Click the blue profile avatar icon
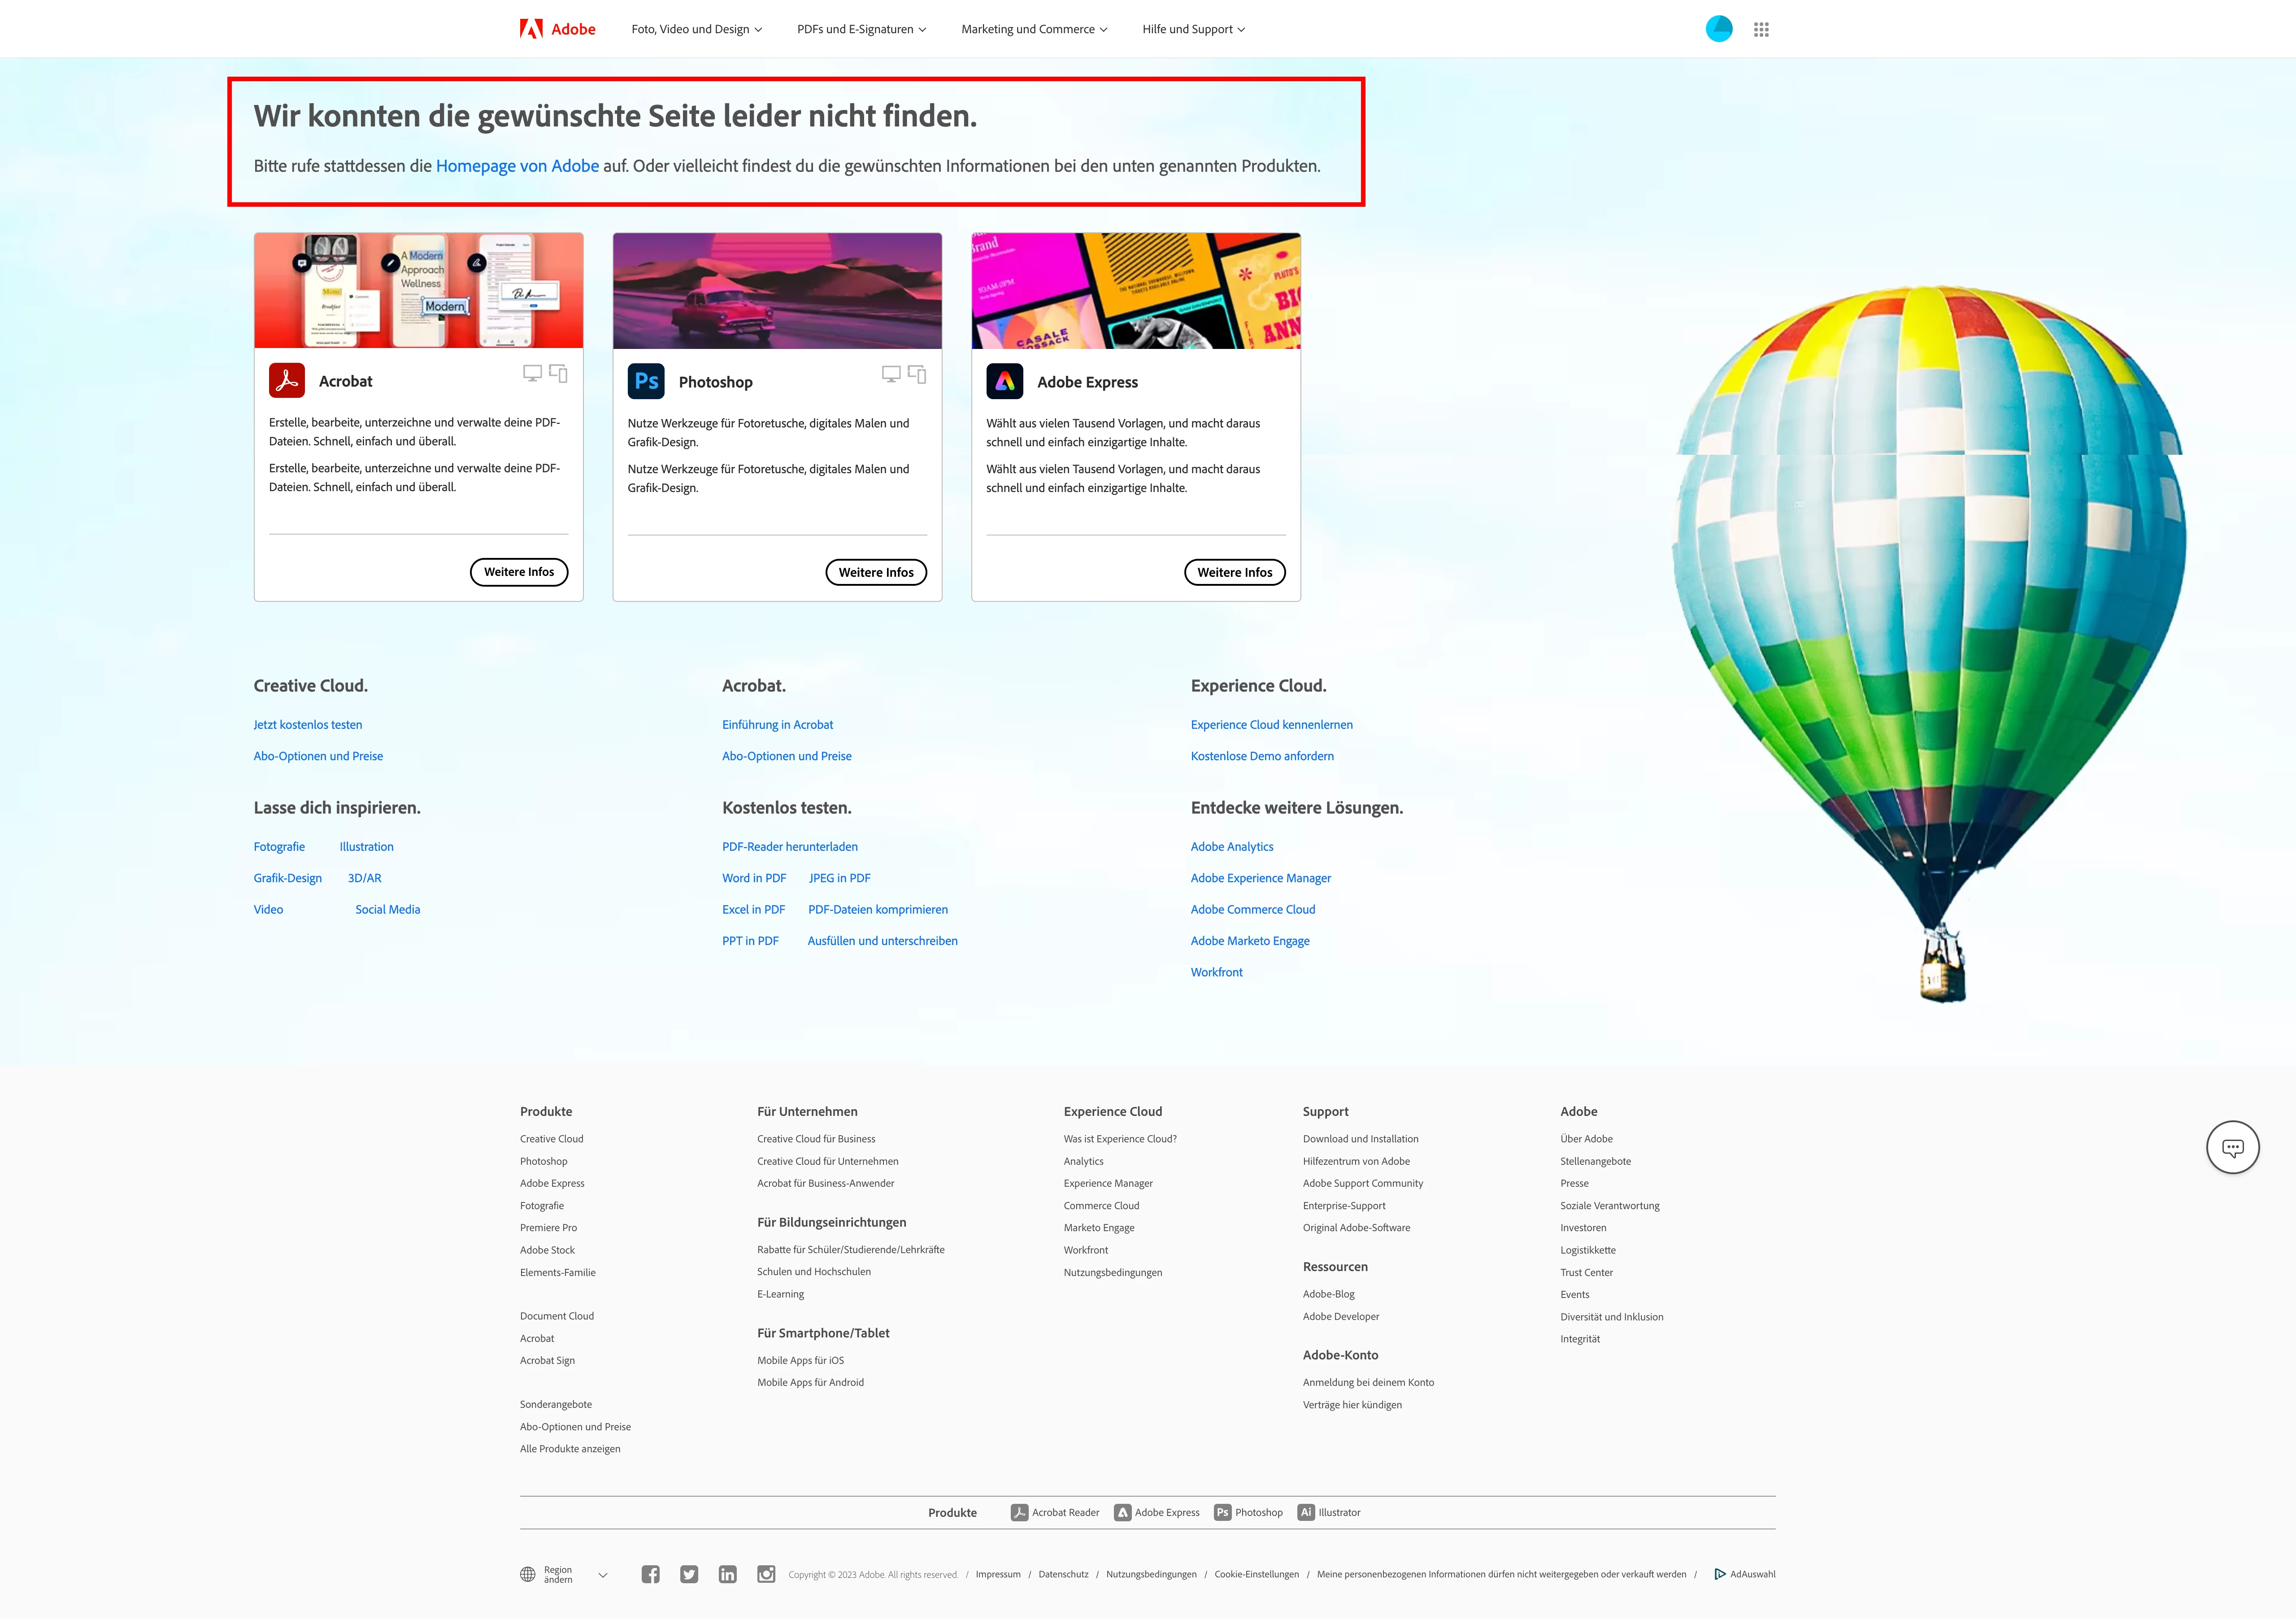 click(x=1718, y=29)
